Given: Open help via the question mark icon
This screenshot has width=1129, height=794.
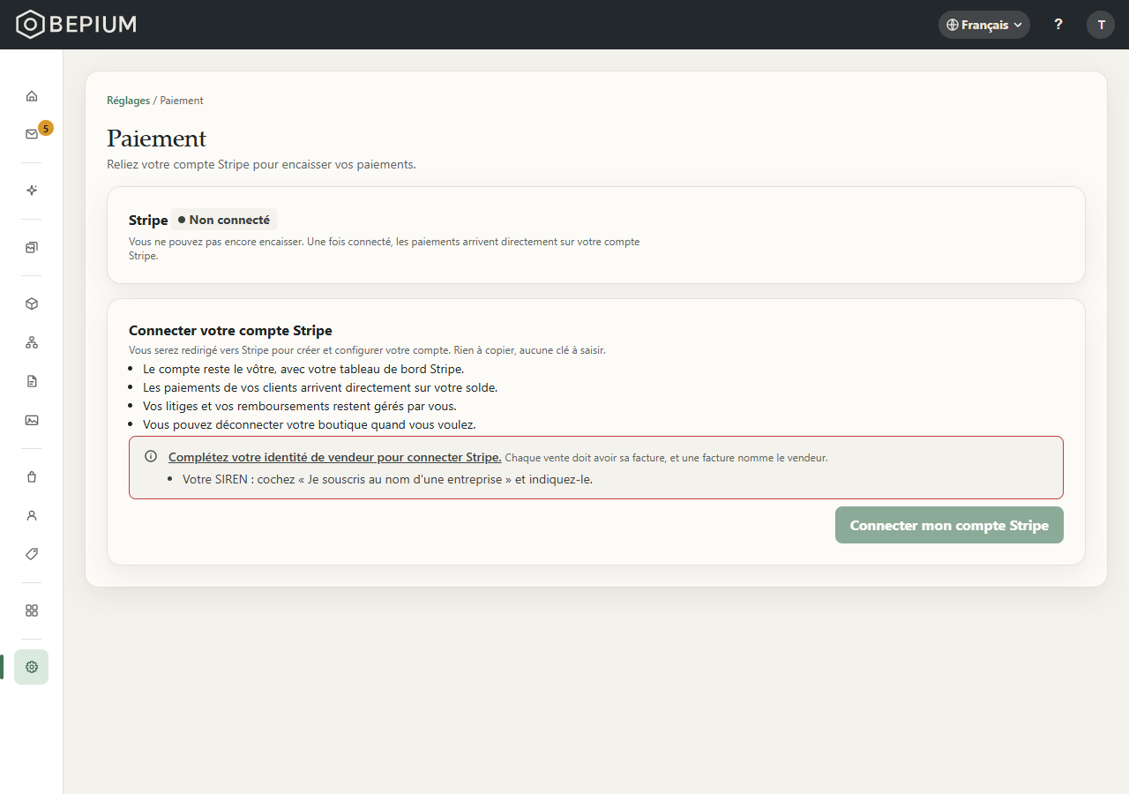Looking at the screenshot, I should coord(1058,25).
